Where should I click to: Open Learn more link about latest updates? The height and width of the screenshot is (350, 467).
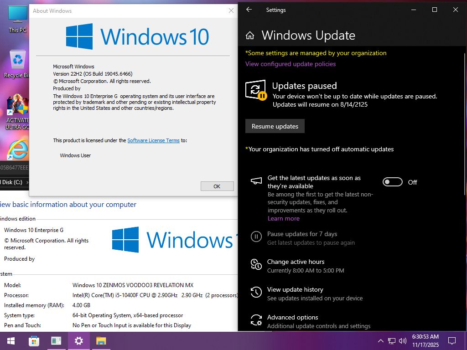coord(284,218)
